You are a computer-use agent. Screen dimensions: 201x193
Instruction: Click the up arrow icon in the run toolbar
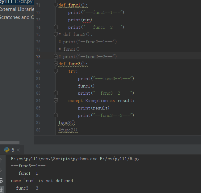(1, 160)
